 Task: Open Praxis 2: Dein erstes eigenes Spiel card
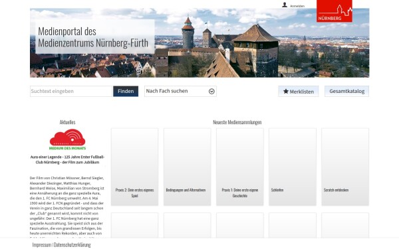(x=134, y=167)
